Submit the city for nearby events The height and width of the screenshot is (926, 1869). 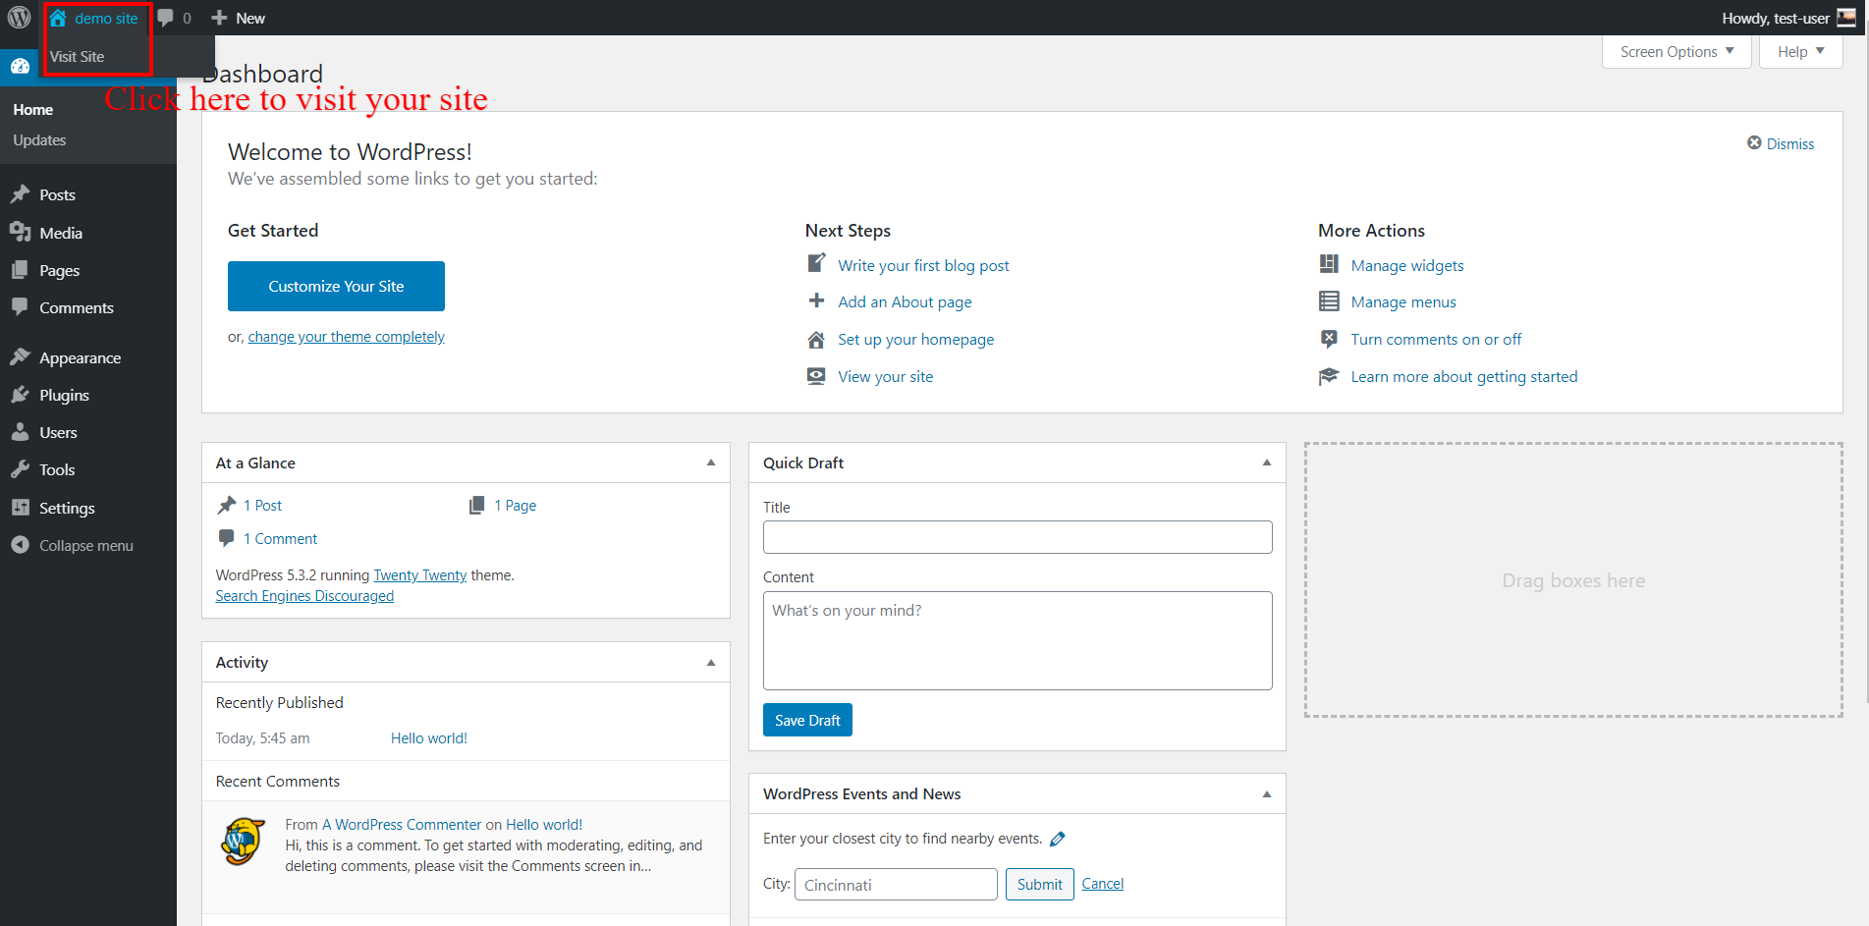[1039, 884]
